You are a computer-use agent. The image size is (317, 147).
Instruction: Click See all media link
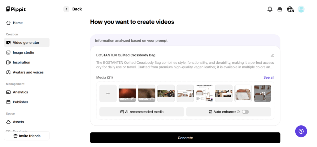tap(268, 77)
